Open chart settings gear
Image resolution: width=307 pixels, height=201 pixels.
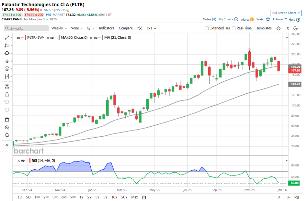point(279,28)
